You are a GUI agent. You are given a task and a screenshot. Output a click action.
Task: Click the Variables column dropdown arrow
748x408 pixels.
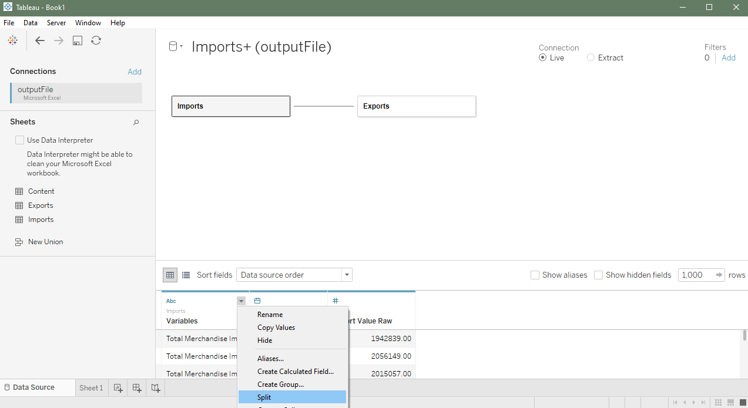pos(241,301)
